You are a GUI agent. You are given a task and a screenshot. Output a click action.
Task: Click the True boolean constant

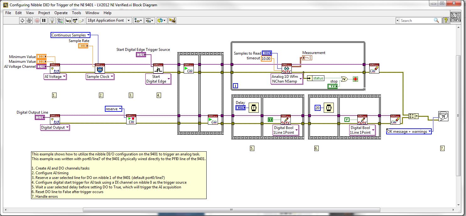(270, 120)
